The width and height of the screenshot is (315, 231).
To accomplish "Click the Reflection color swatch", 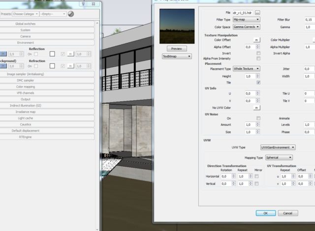I will coord(52,54).
